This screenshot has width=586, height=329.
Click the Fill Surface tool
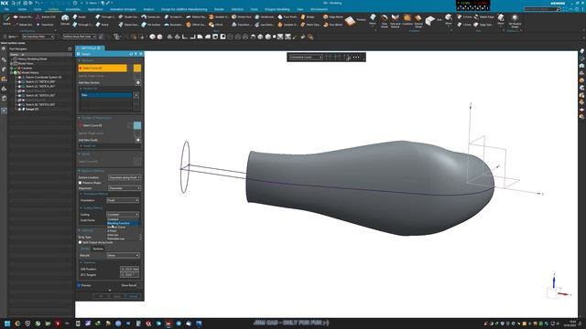(151, 25)
